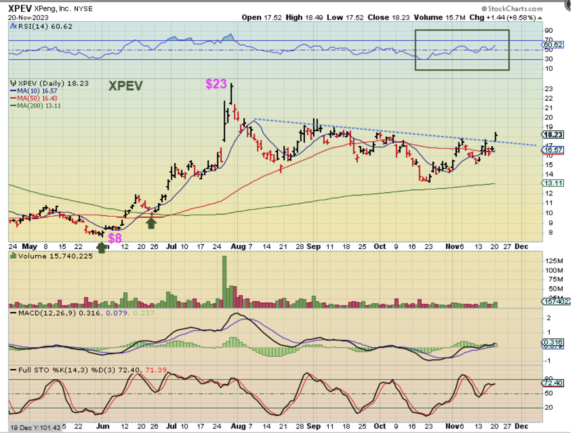Viewport: 571px width, 433px height.
Task: Select the MA(50) 16.43 legend entry
Action: point(36,98)
